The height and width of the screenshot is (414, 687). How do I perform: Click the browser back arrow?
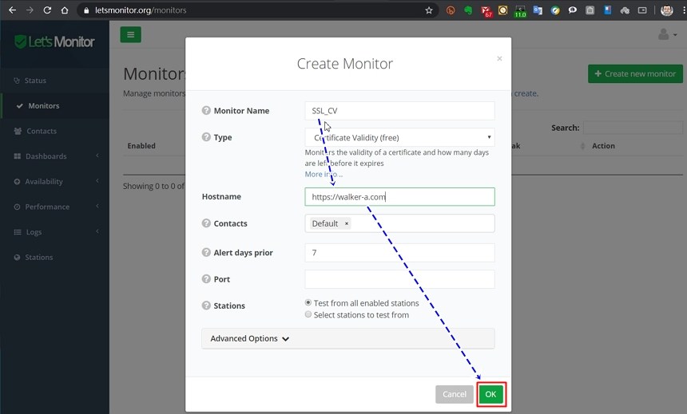(12, 10)
